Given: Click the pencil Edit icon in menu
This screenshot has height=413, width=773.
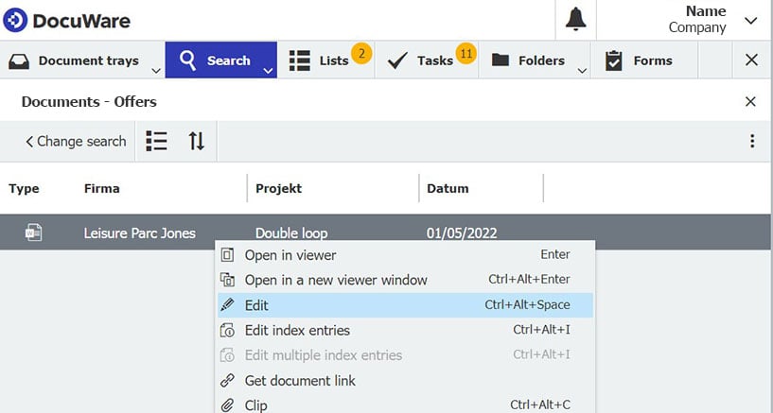Looking at the screenshot, I should 227,305.
